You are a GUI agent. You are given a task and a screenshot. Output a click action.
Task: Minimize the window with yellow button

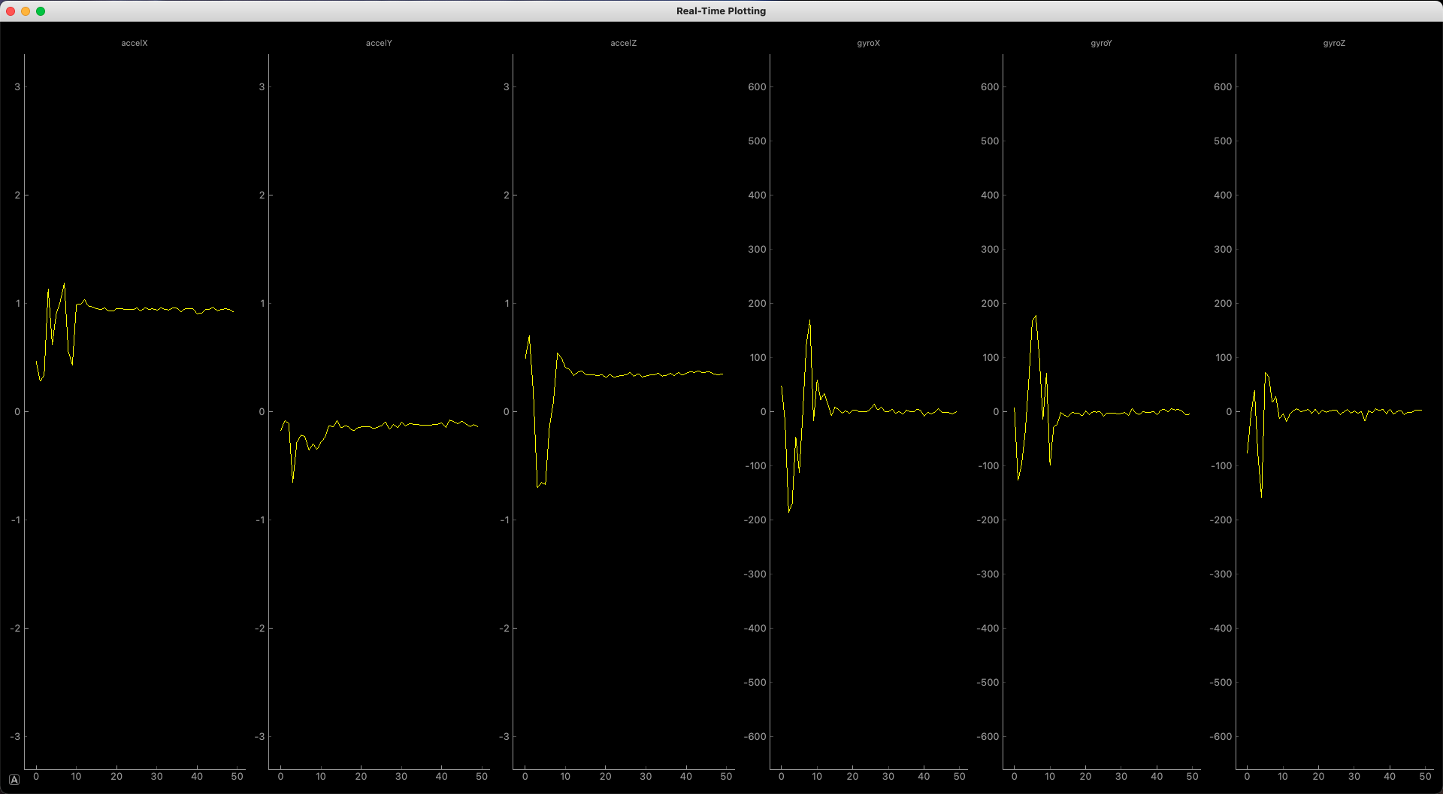pos(26,11)
